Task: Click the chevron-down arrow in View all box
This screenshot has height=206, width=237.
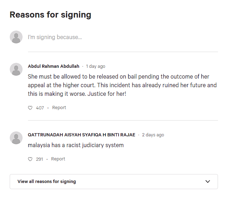Action: coord(208,181)
